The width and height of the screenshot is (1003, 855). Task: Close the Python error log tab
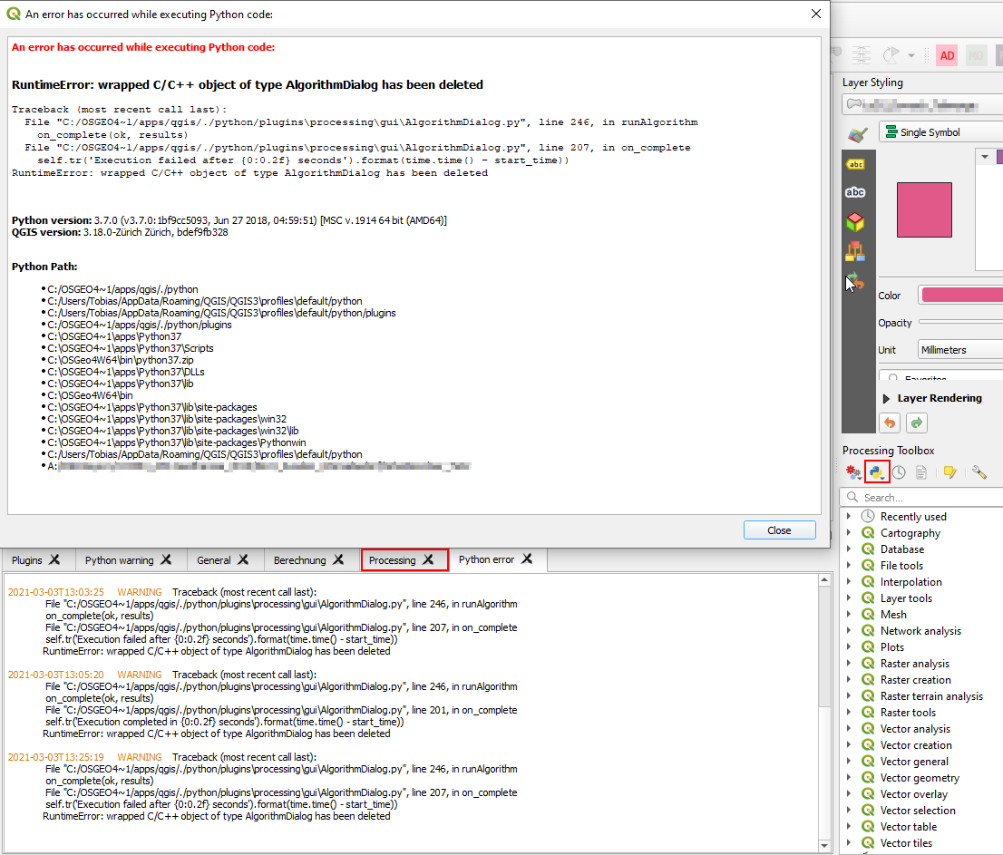(x=527, y=559)
